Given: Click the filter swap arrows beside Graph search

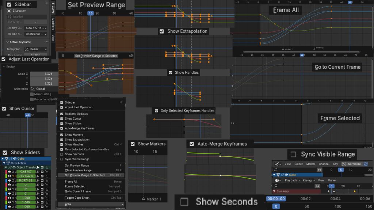Looking at the screenshot, I should [x=319, y=170].
